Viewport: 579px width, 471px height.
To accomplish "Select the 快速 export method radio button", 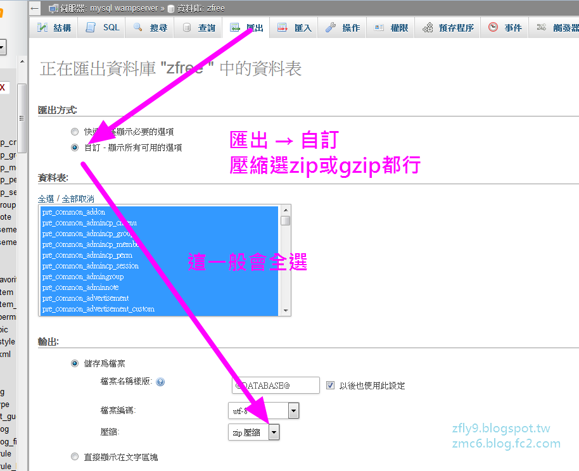I will pos(75,132).
